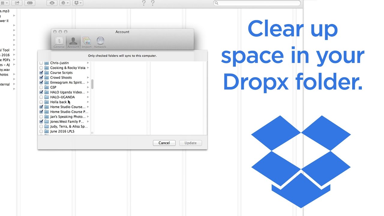Click the Judy, Terra, & Alisa folder icon
This screenshot has height=216, width=384.
(46, 127)
